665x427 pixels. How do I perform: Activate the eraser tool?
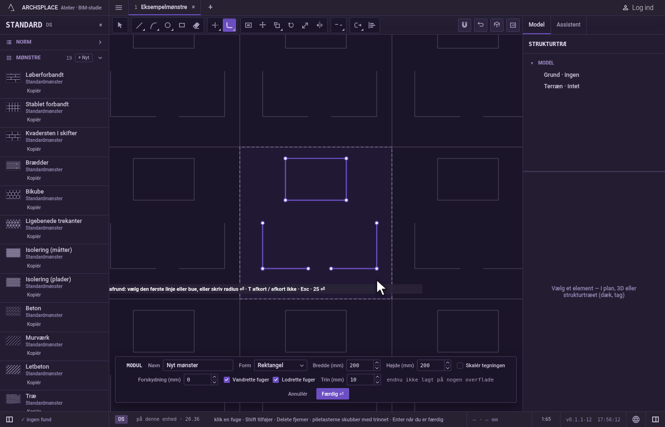196,25
